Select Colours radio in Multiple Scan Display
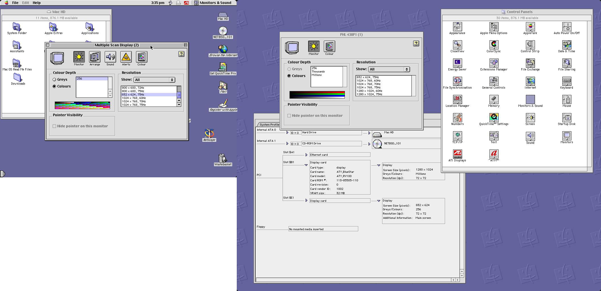The image size is (601, 291). 54,86
